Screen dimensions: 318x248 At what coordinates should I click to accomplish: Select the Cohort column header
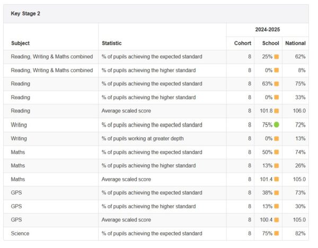[242, 43]
